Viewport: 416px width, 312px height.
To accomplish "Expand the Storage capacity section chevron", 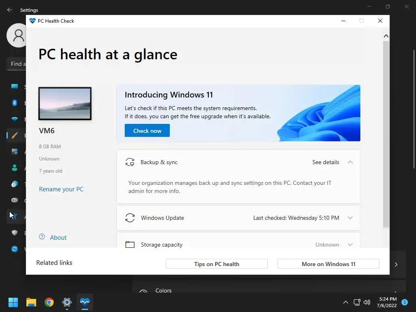I will [x=350, y=244].
